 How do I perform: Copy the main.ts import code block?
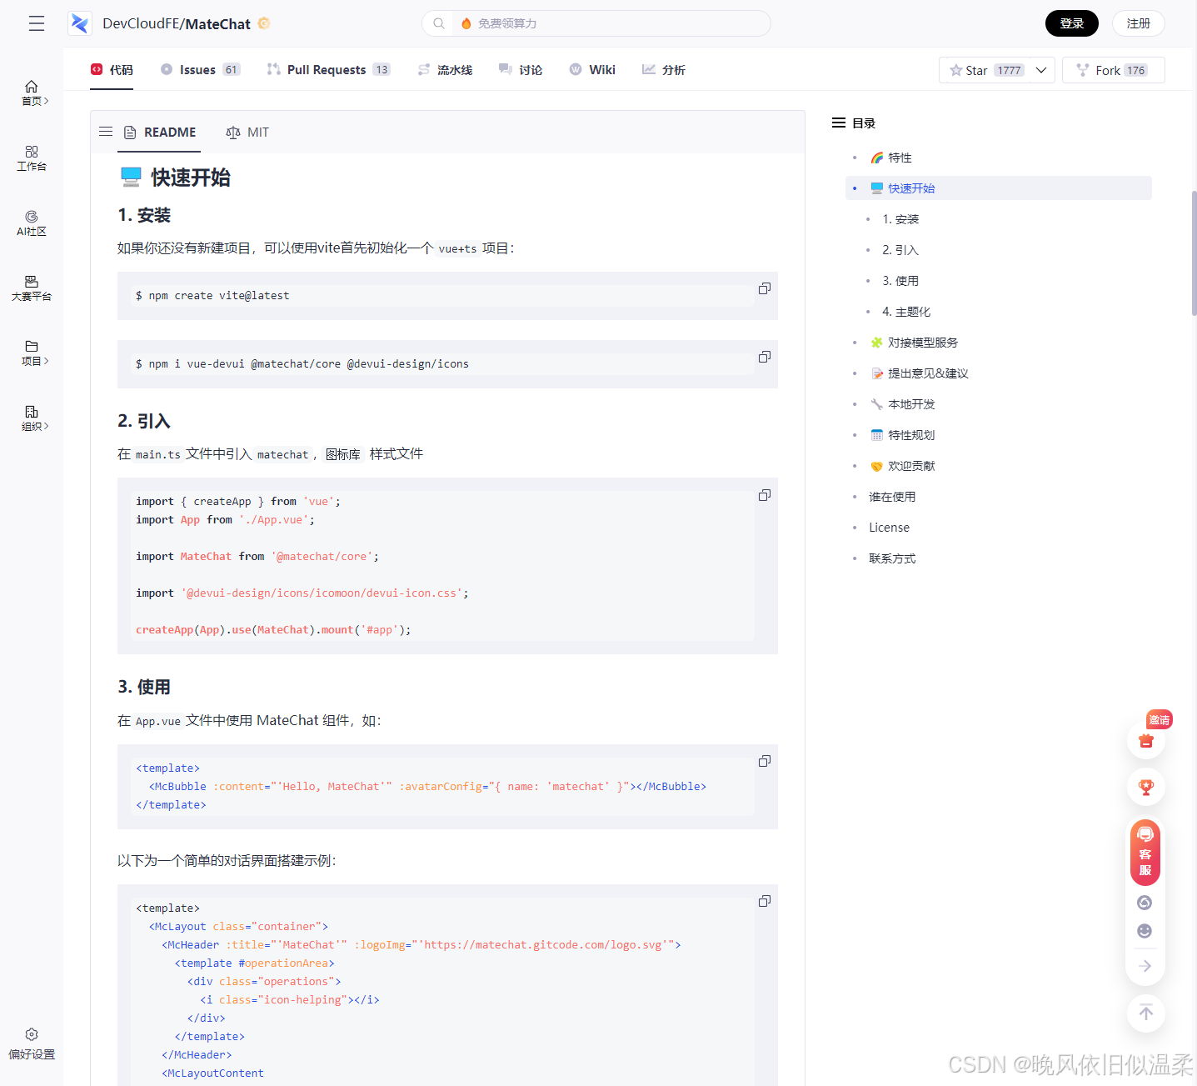click(765, 495)
